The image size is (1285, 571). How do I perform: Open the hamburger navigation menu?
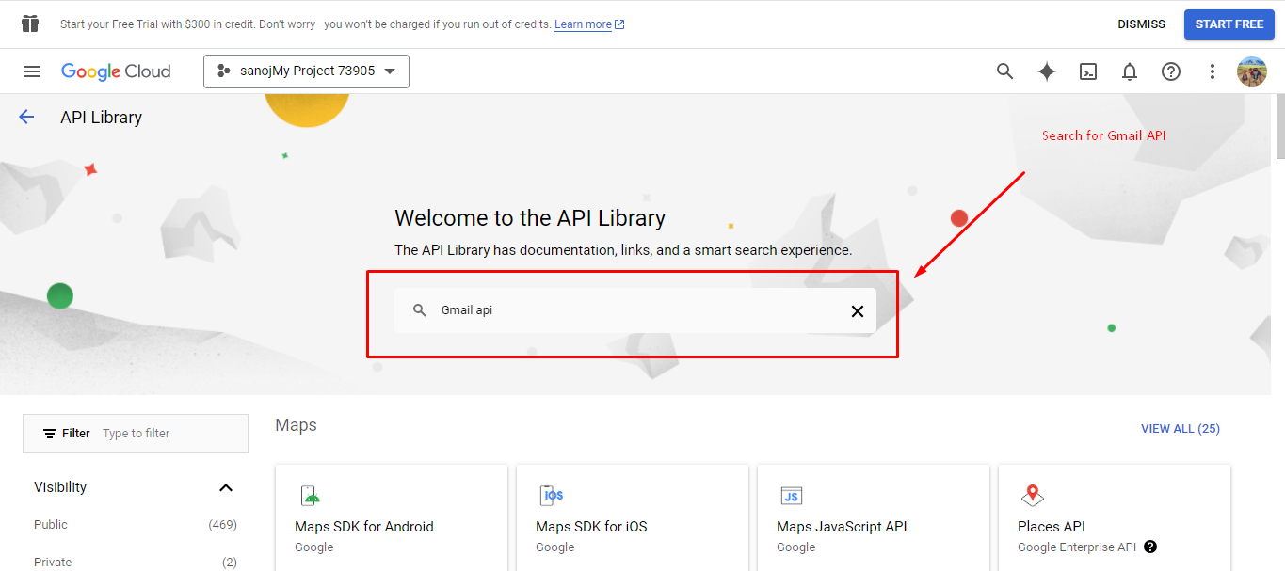tap(32, 71)
